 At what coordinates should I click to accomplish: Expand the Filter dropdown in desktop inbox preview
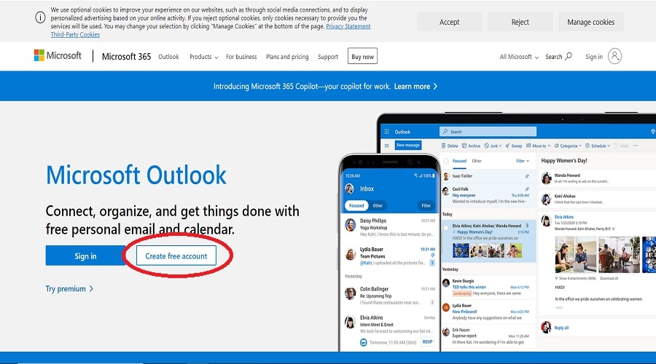click(x=523, y=161)
